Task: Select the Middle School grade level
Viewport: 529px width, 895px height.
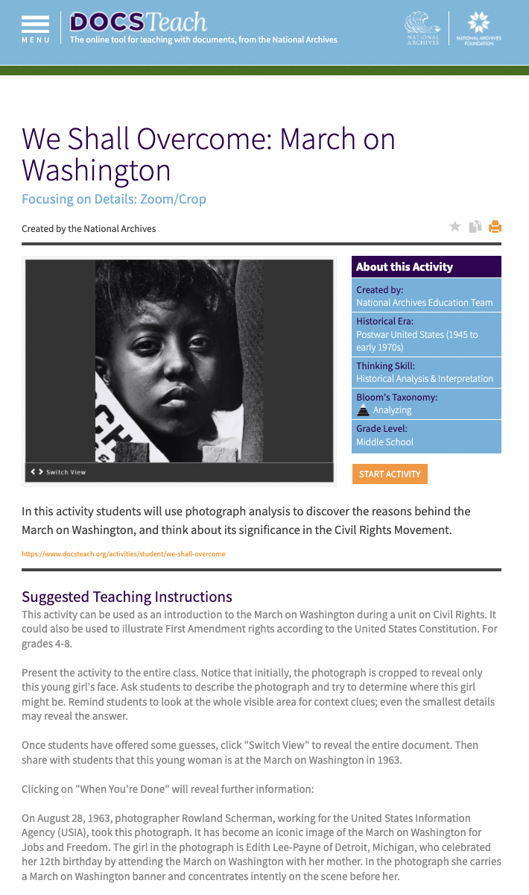Action: [384, 442]
